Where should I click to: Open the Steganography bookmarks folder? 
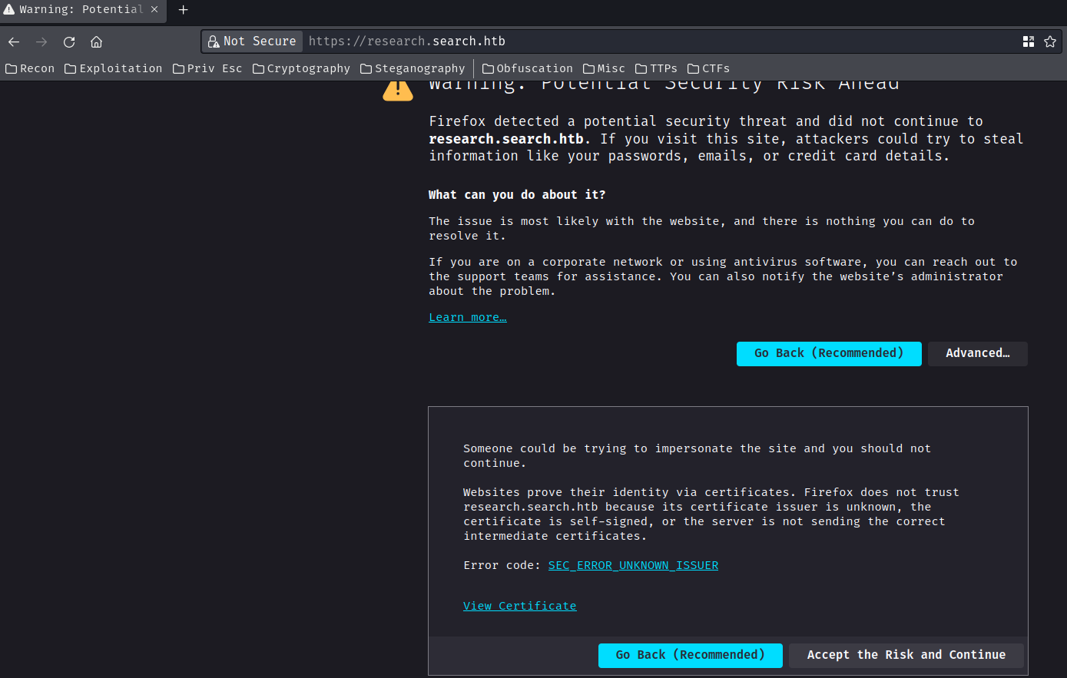pos(413,68)
